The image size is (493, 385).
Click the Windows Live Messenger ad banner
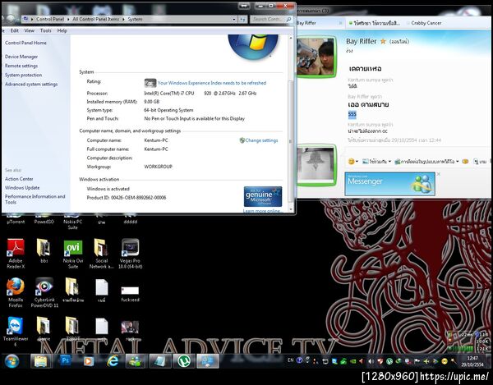[x=389, y=184]
